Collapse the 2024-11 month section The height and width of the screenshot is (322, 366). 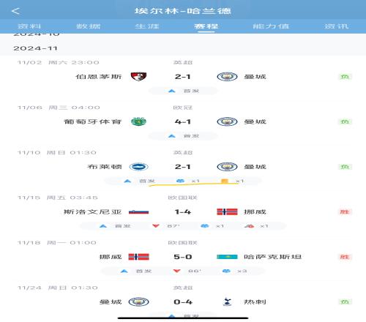coord(35,48)
